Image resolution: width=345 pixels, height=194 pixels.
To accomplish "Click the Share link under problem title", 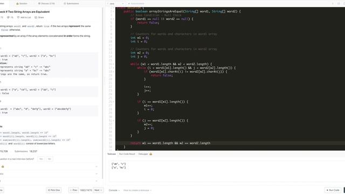I will (39, 17).
